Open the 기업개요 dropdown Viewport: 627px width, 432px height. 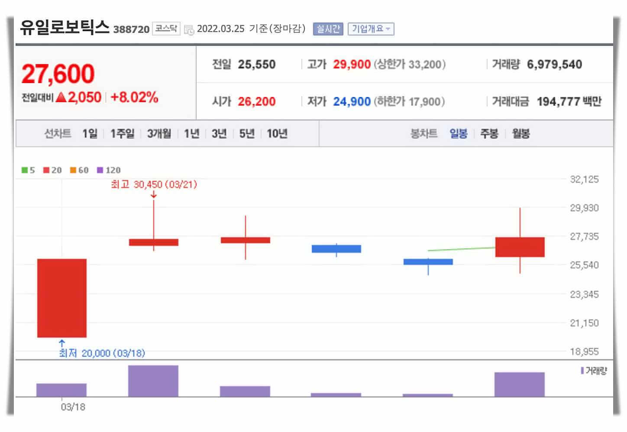[x=371, y=29]
